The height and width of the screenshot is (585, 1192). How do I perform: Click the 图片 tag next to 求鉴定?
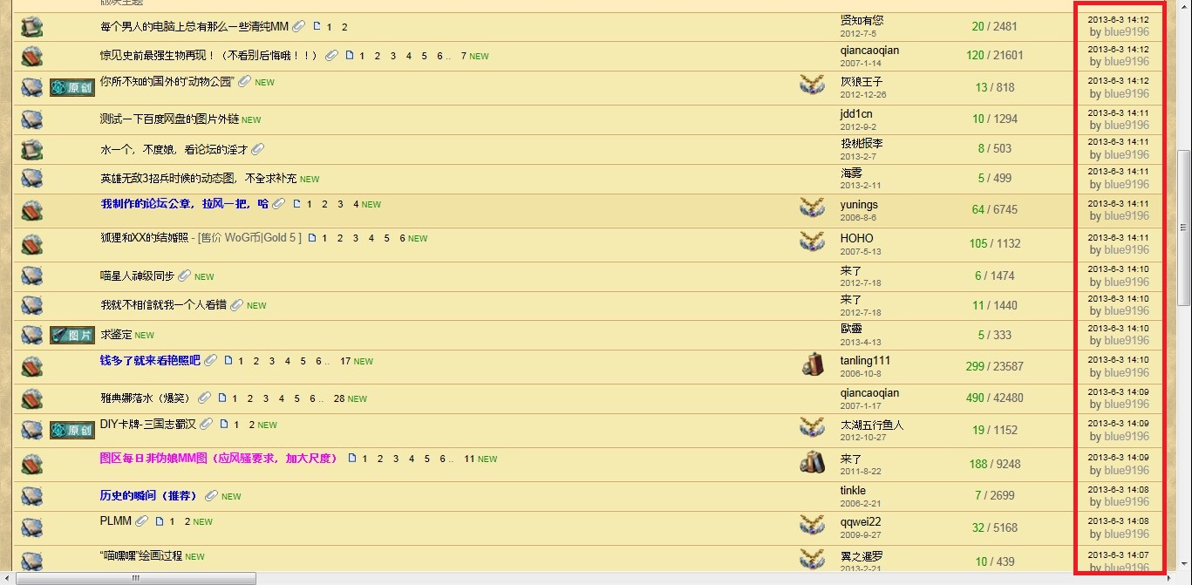[72, 336]
